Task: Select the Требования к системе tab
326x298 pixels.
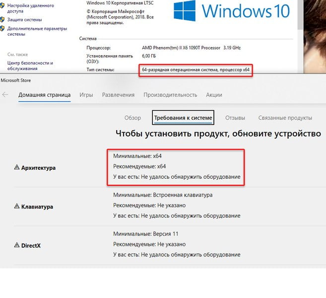Action: point(183,118)
